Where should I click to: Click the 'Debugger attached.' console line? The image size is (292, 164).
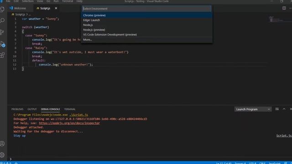click(x=29, y=127)
